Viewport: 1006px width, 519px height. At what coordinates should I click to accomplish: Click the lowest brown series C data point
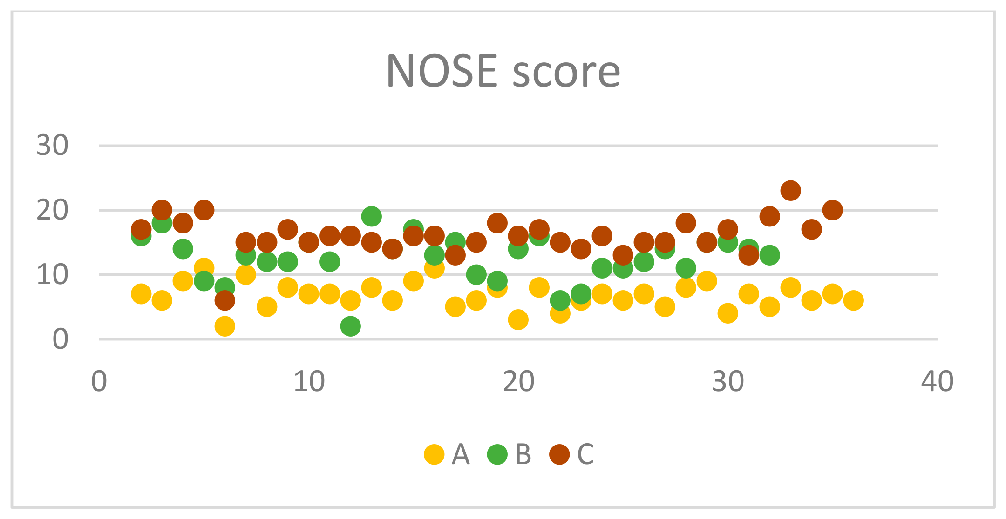[224, 300]
